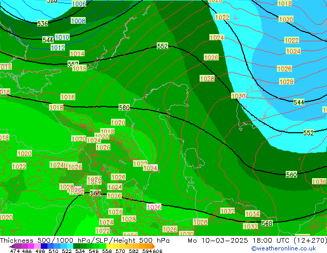This screenshot has height=253, width=327.
Task: Click the red 1034 pressure label
Action: click(x=252, y=214)
